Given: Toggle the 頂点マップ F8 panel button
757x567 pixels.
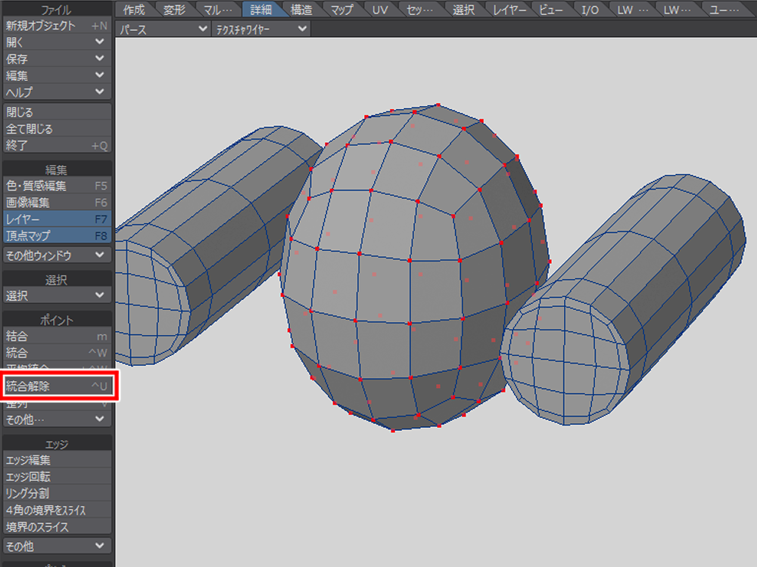Looking at the screenshot, I should pyautogui.click(x=57, y=236).
